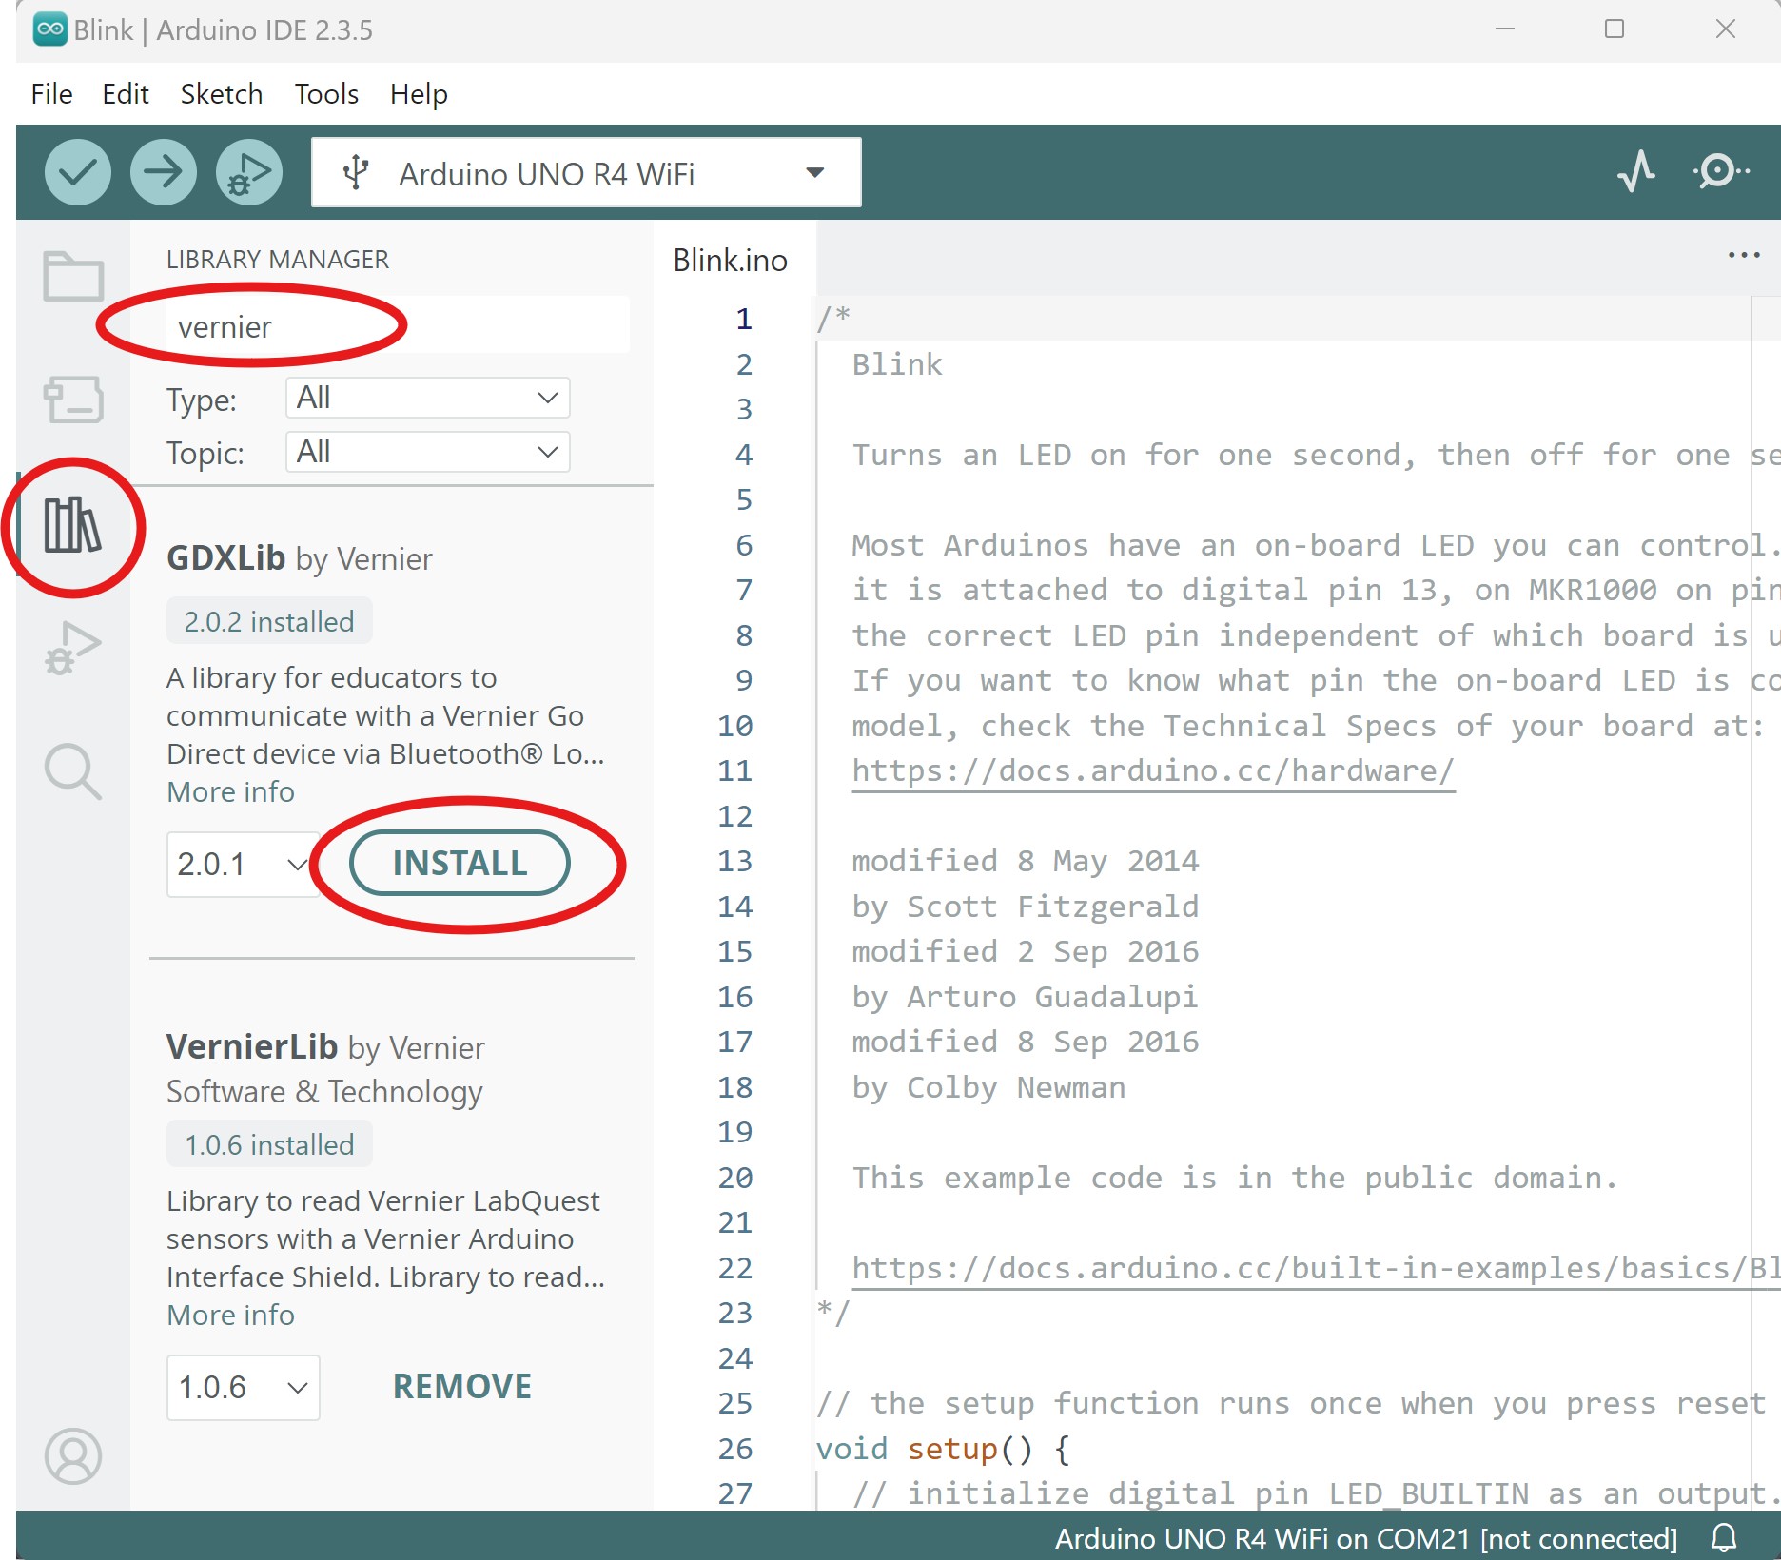The image size is (1781, 1560).
Task: Open the VernierLib version 1.0.6 dropdown
Action: [244, 1388]
